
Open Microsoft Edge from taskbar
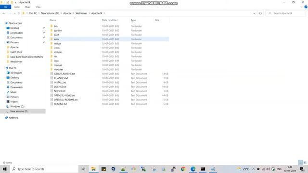193,169
